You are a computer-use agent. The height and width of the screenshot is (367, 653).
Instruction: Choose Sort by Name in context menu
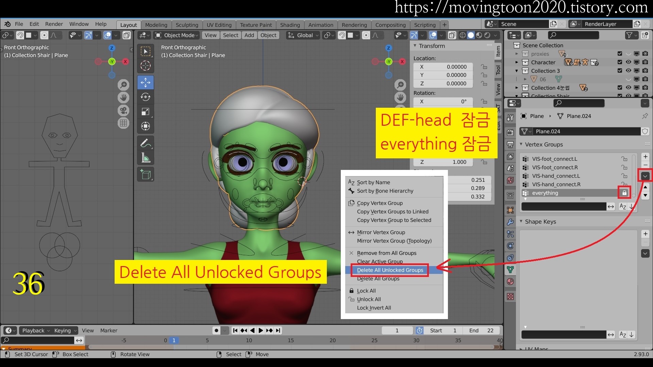[x=373, y=182]
